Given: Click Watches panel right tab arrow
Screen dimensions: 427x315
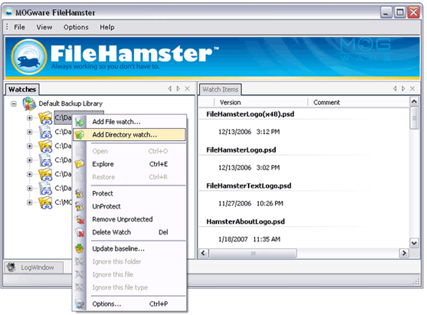Looking at the screenshot, I should tap(178, 88).
